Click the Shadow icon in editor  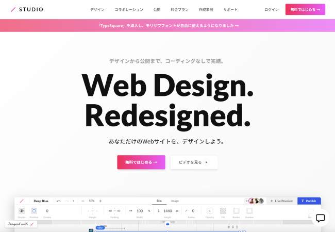coord(249,211)
